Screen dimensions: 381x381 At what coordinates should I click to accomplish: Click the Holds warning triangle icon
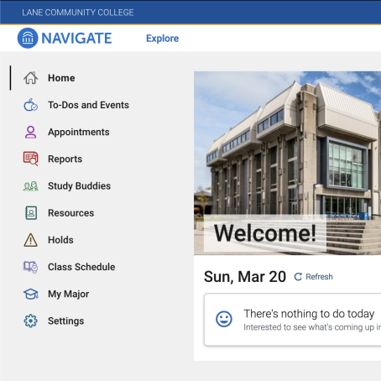point(30,240)
